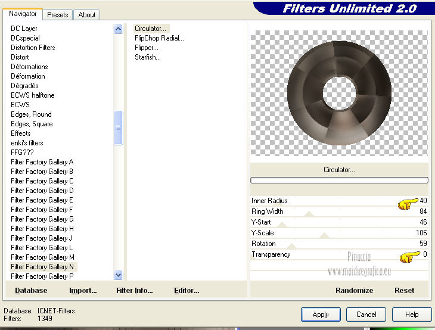Adjust the Ring Width slider

(x=308, y=213)
